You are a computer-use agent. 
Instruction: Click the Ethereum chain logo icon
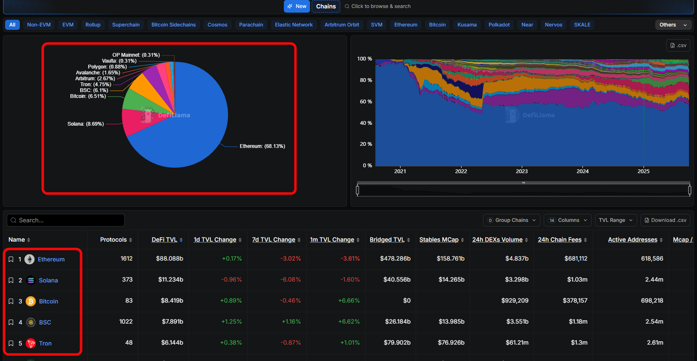coord(29,259)
